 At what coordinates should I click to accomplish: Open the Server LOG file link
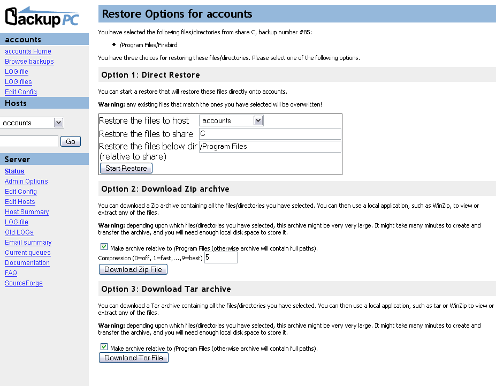pyautogui.click(x=17, y=222)
